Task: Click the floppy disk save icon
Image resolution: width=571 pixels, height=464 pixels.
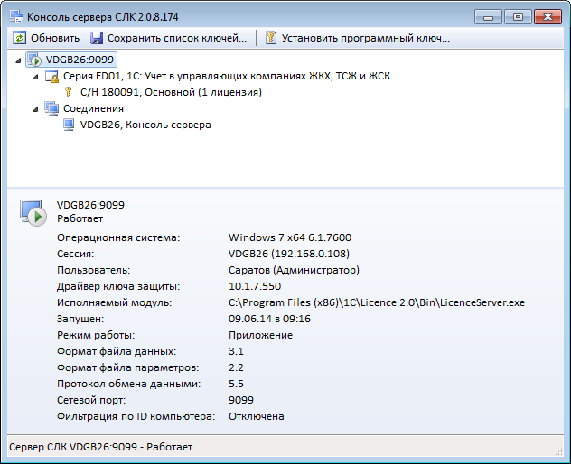Action: coord(97,38)
